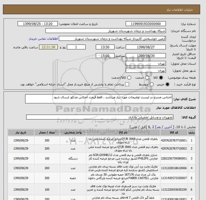Open the بعد (next) page link
The width and height of the screenshot is (206, 200).
tap(159, 127)
